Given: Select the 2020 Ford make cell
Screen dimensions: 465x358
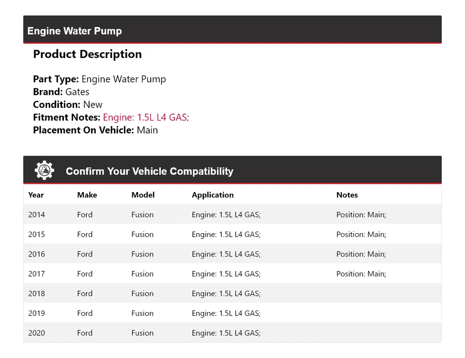Looking at the screenshot, I should click(x=85, y=333).
